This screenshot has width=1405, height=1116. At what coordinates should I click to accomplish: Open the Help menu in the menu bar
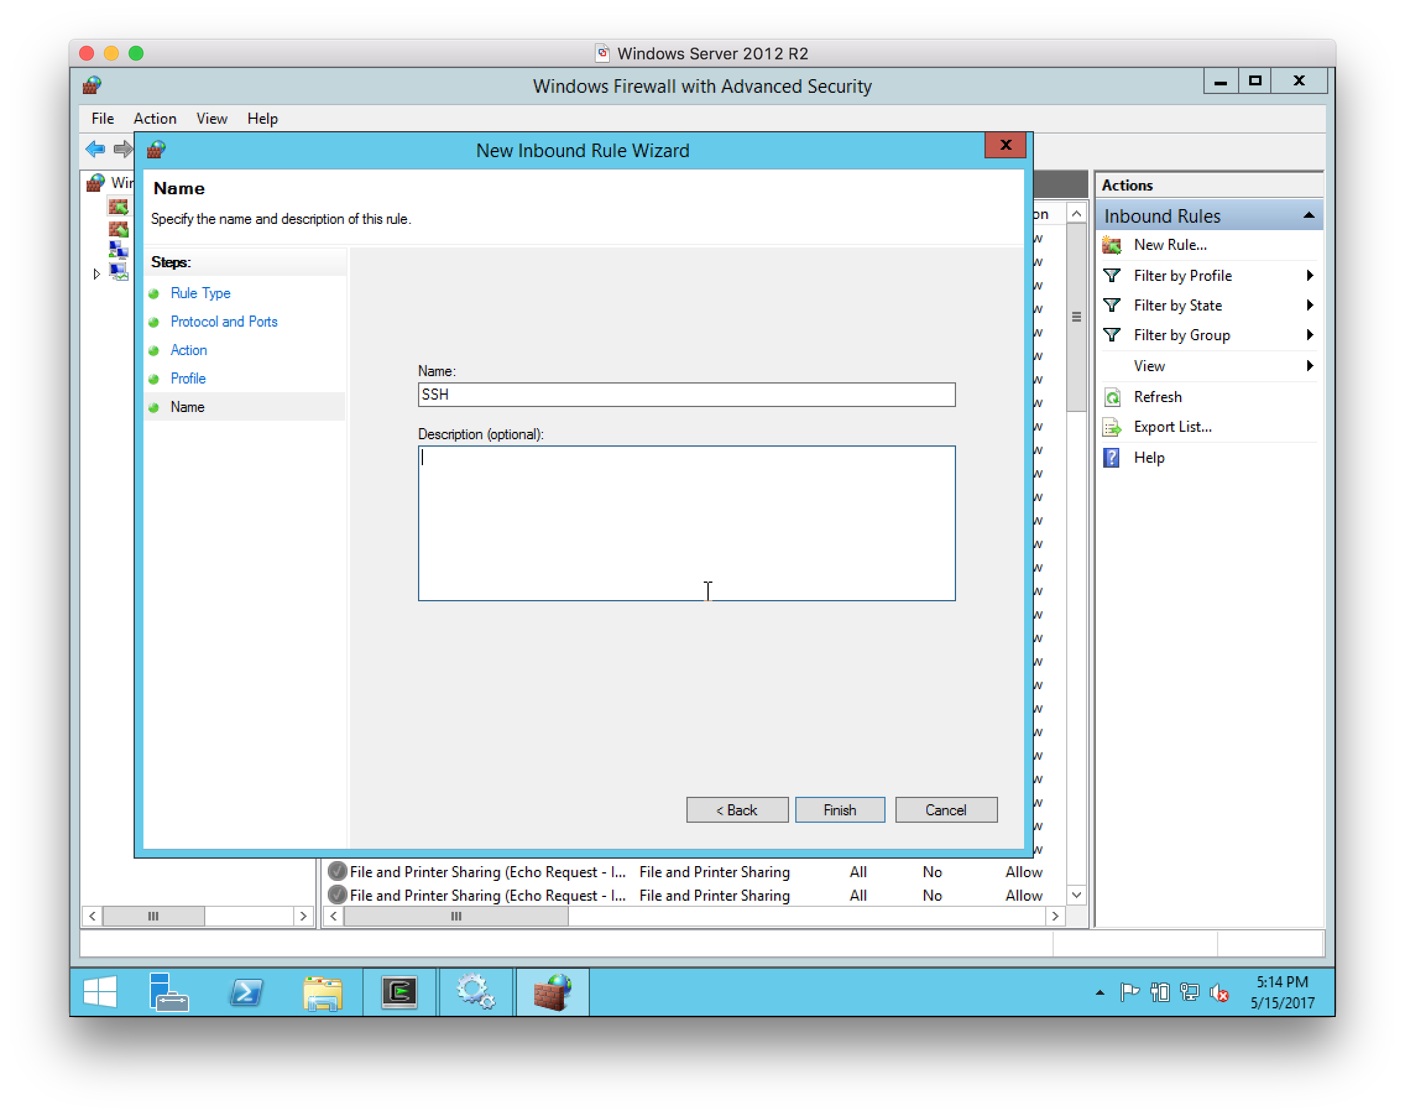point(262,119)
